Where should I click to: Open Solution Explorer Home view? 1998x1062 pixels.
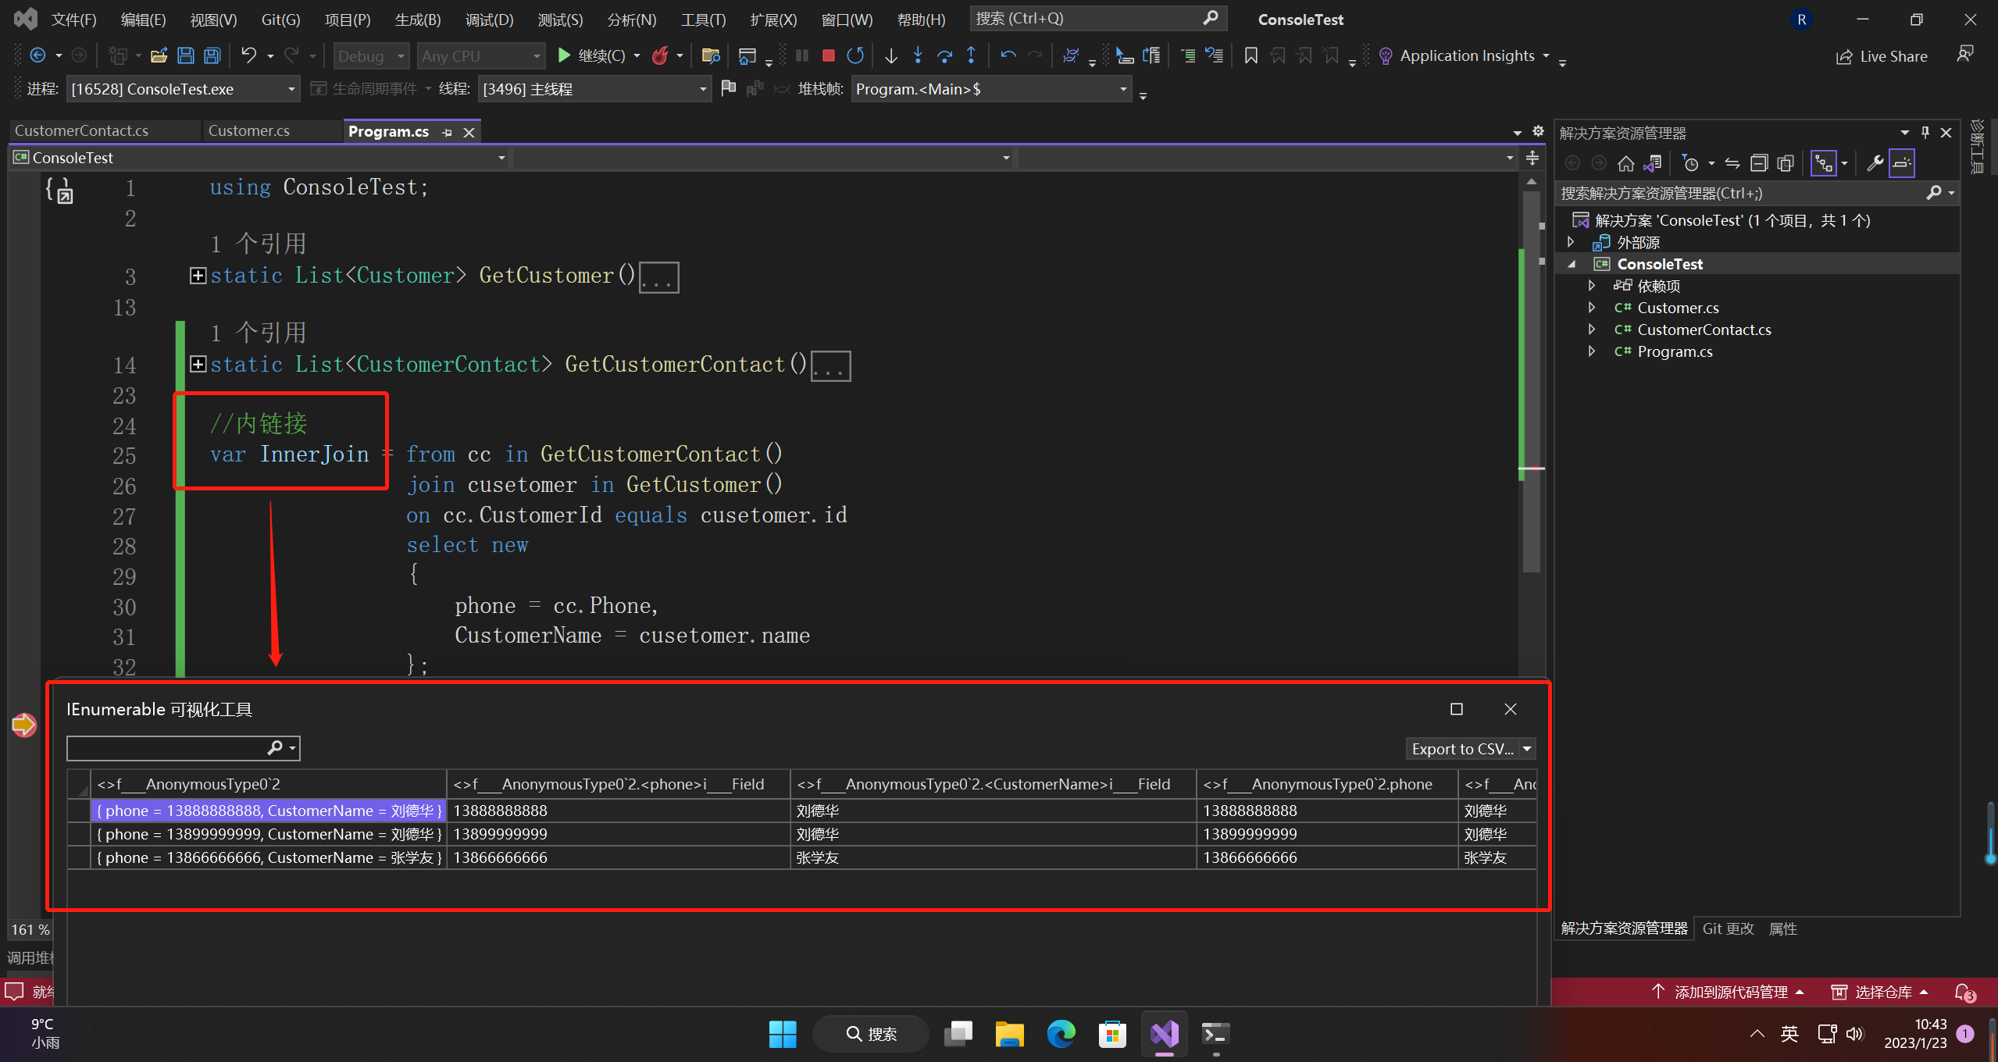point(1625,163)
